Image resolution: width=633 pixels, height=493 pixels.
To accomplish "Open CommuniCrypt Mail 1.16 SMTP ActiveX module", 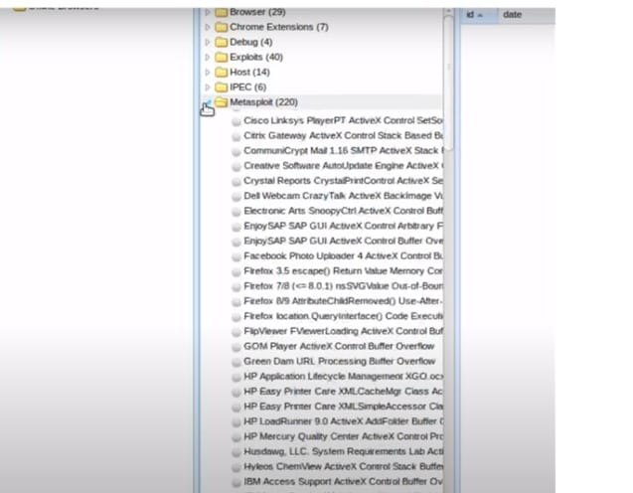I will 343,151.
